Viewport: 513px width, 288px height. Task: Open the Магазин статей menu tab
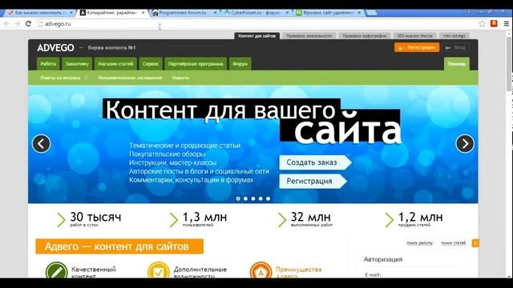115,64
